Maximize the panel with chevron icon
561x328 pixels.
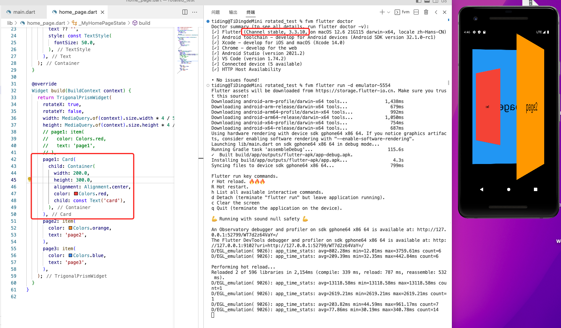tap(436, 12)
